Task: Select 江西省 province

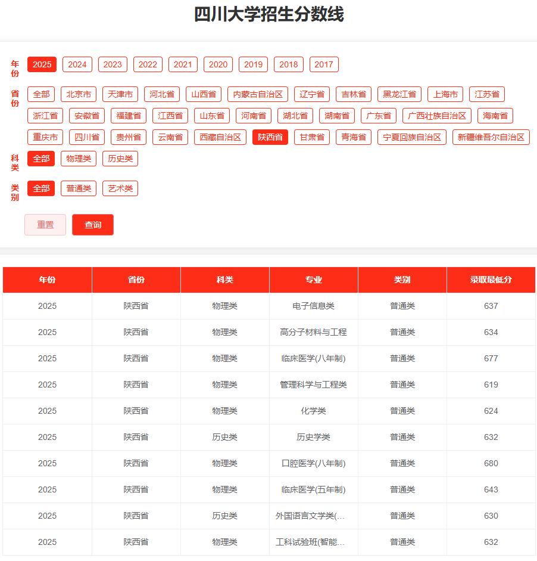Action: coord(170,116)
